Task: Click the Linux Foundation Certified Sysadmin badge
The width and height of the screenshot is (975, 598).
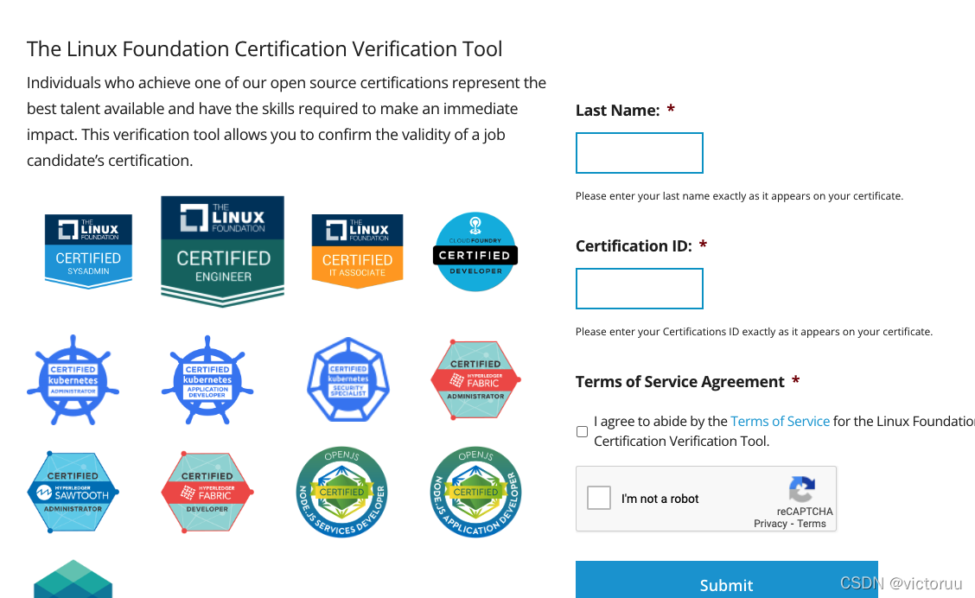Action: pyautogui.click(x=88, y=251)
